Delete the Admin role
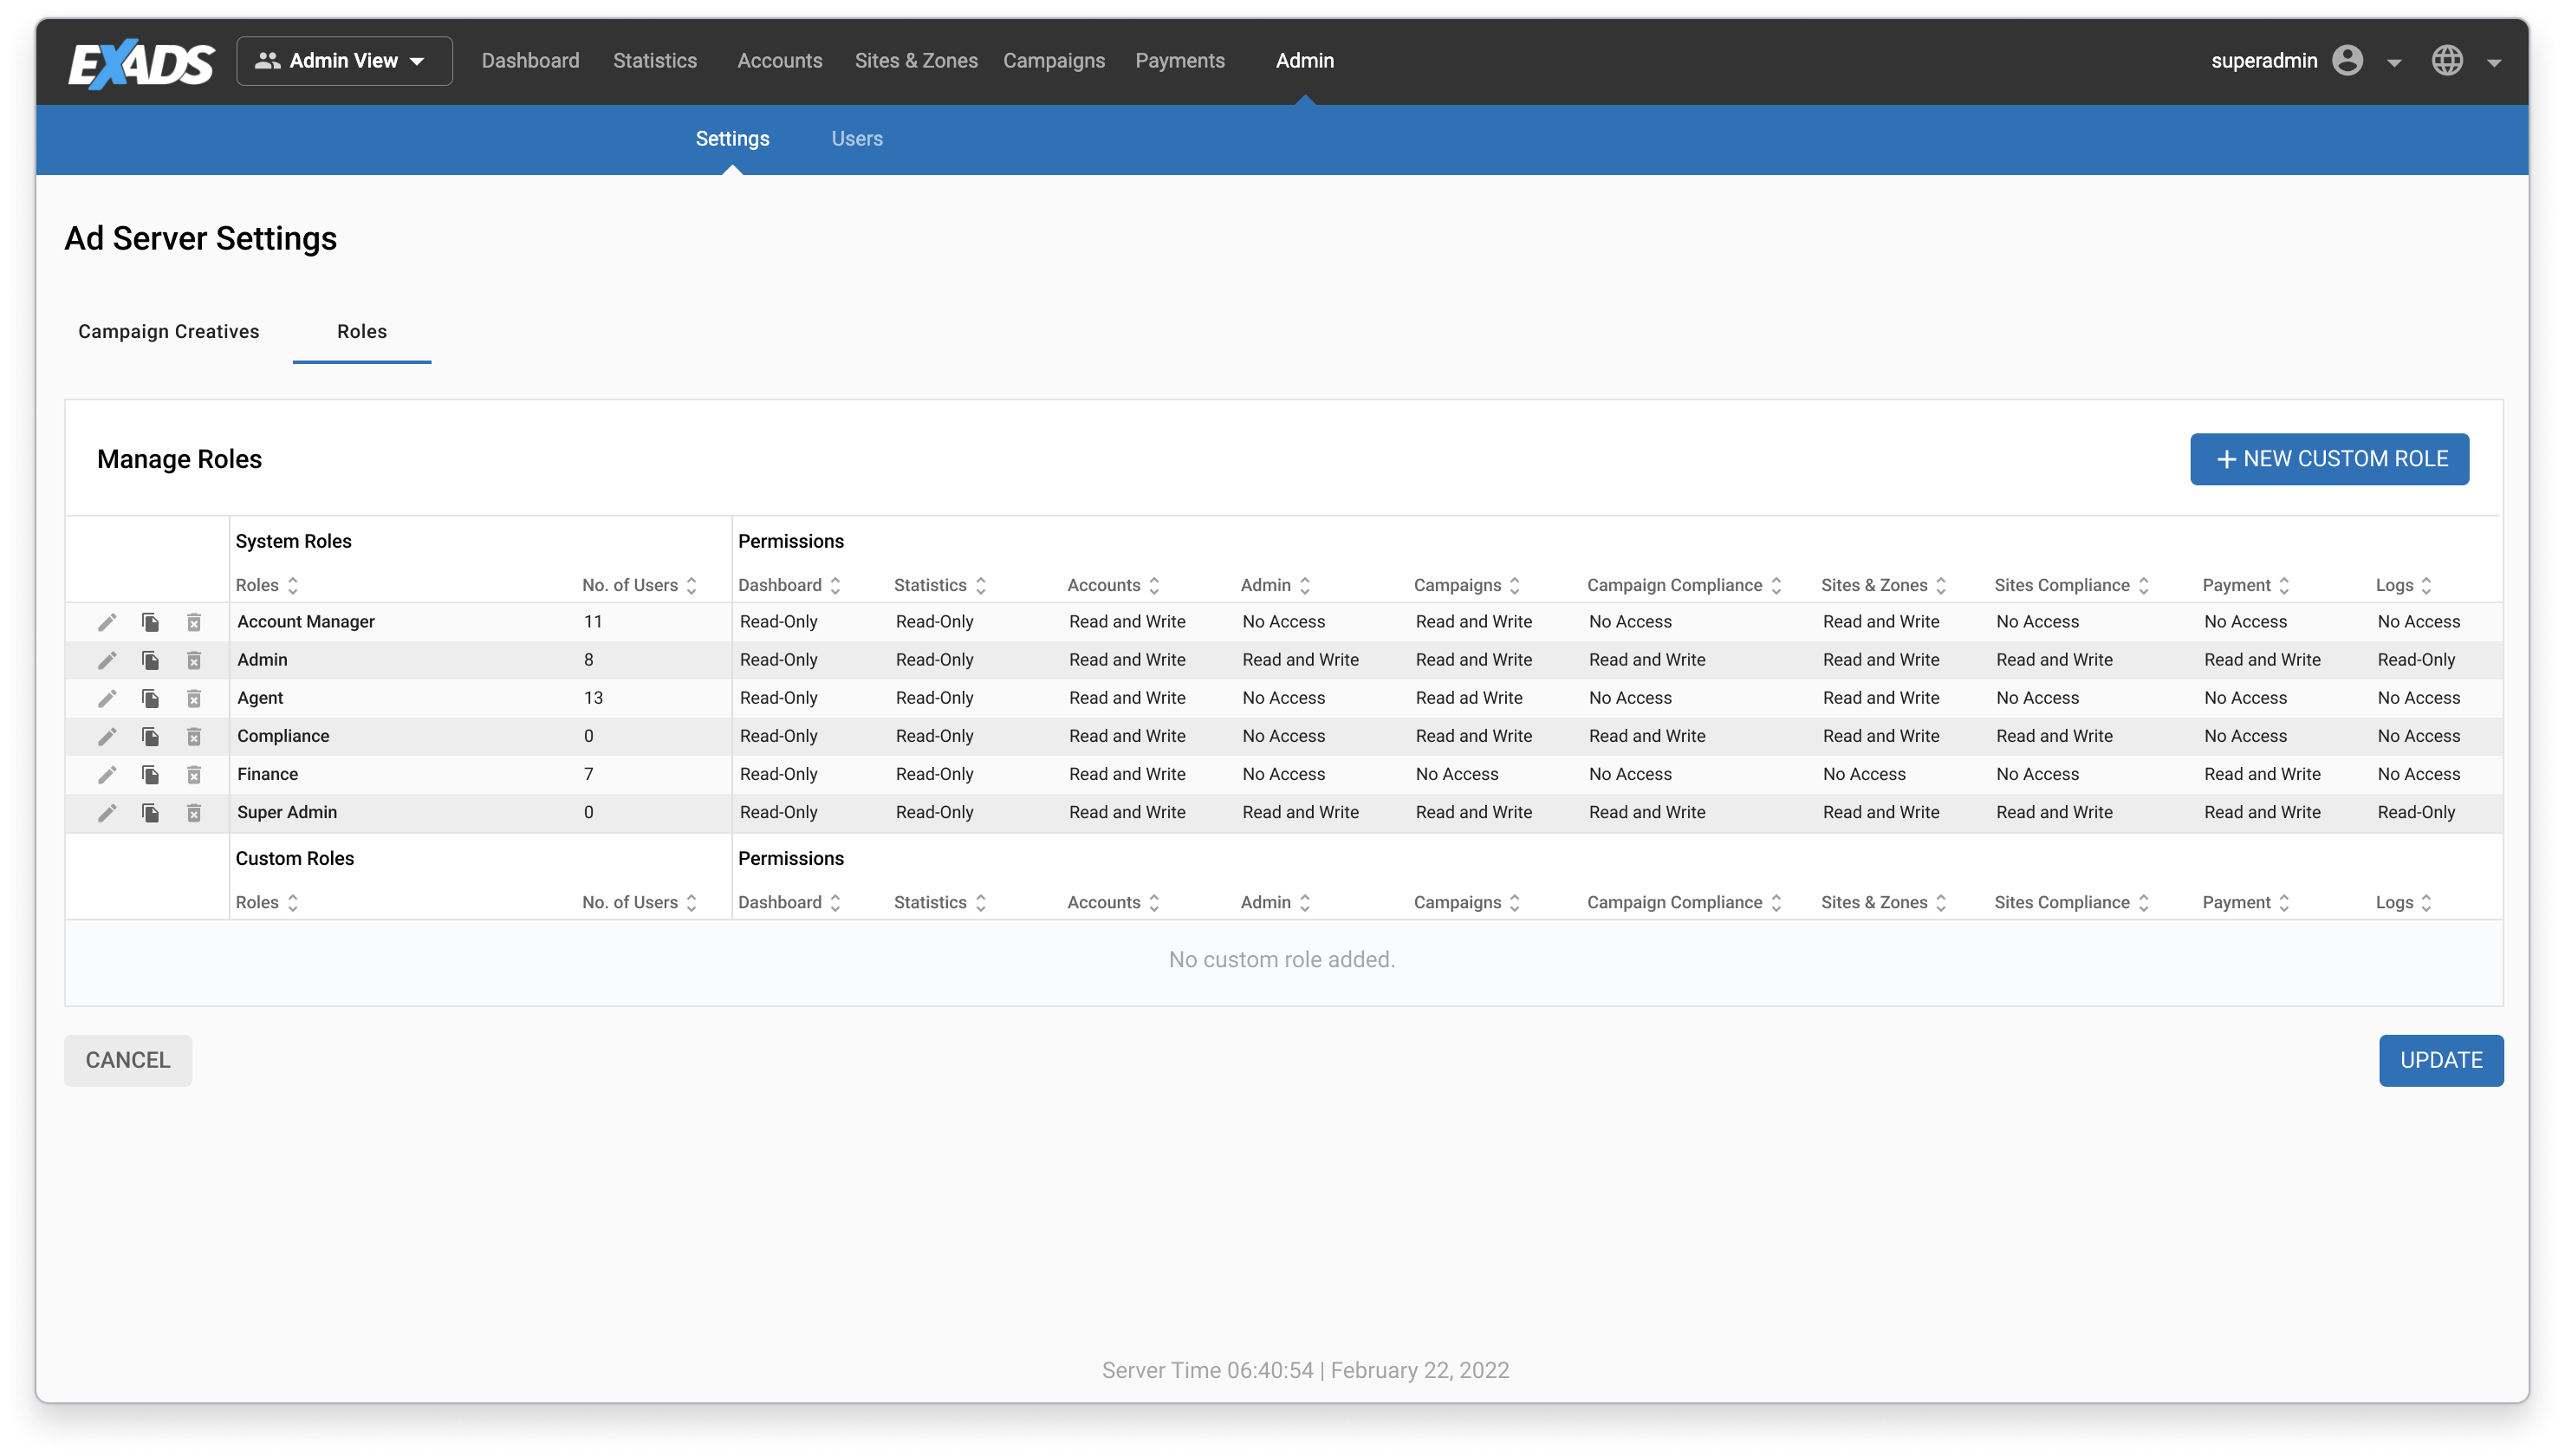The height and width of the screenshot is (1456, 2565). (x=194, y=660)
